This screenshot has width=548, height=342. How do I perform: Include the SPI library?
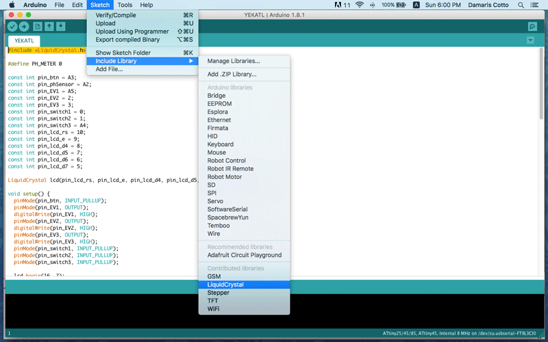point(244,193)
